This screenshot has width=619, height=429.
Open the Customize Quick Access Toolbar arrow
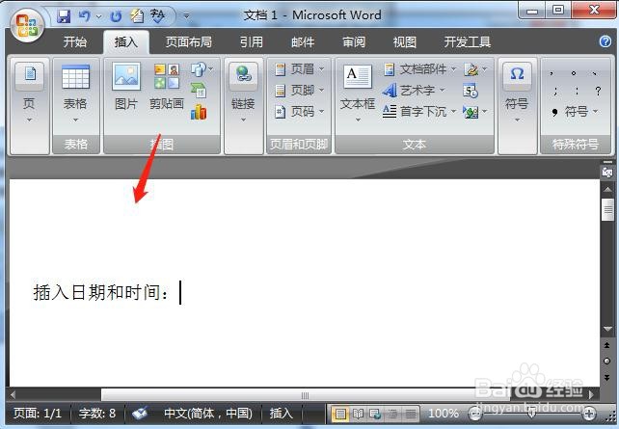pyautogui.click(x=186, y=16)
